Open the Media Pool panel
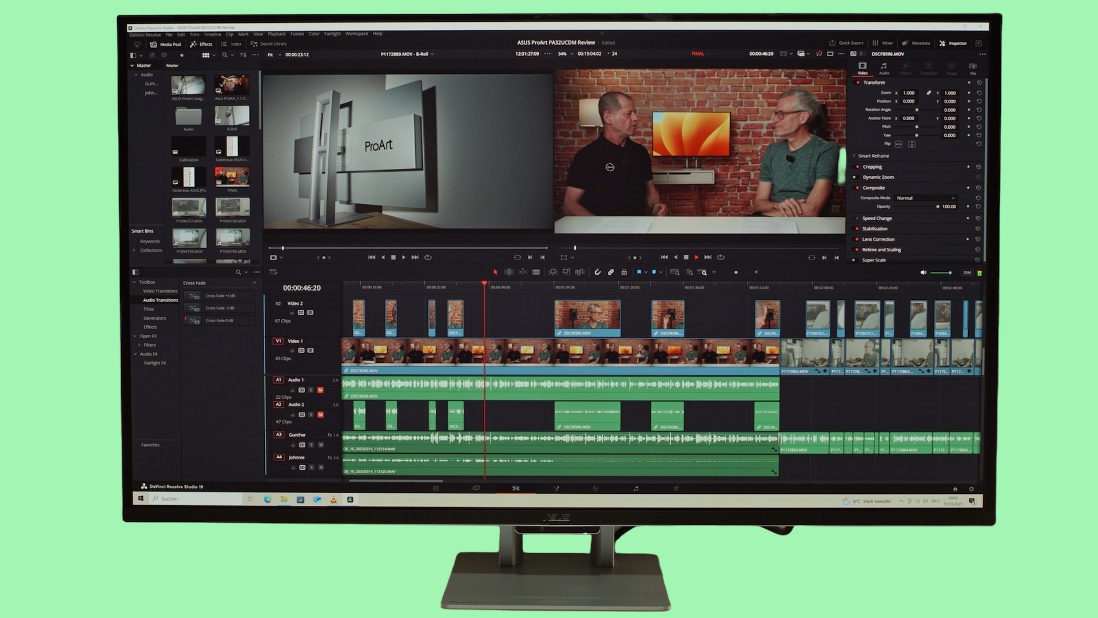1098x618 pixels. click(165, 44)
